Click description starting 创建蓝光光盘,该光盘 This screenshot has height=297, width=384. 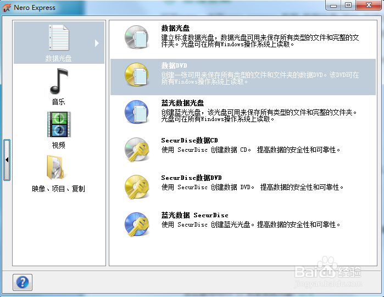259,116
